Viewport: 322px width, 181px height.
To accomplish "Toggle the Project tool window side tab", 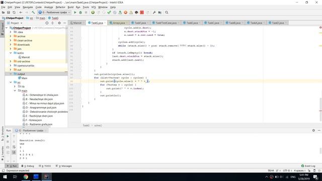I will point(3,29).
